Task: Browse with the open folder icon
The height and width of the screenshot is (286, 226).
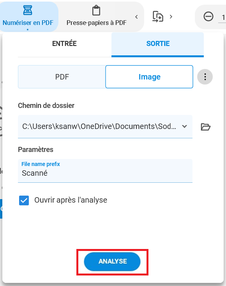Action: [206, 127]
